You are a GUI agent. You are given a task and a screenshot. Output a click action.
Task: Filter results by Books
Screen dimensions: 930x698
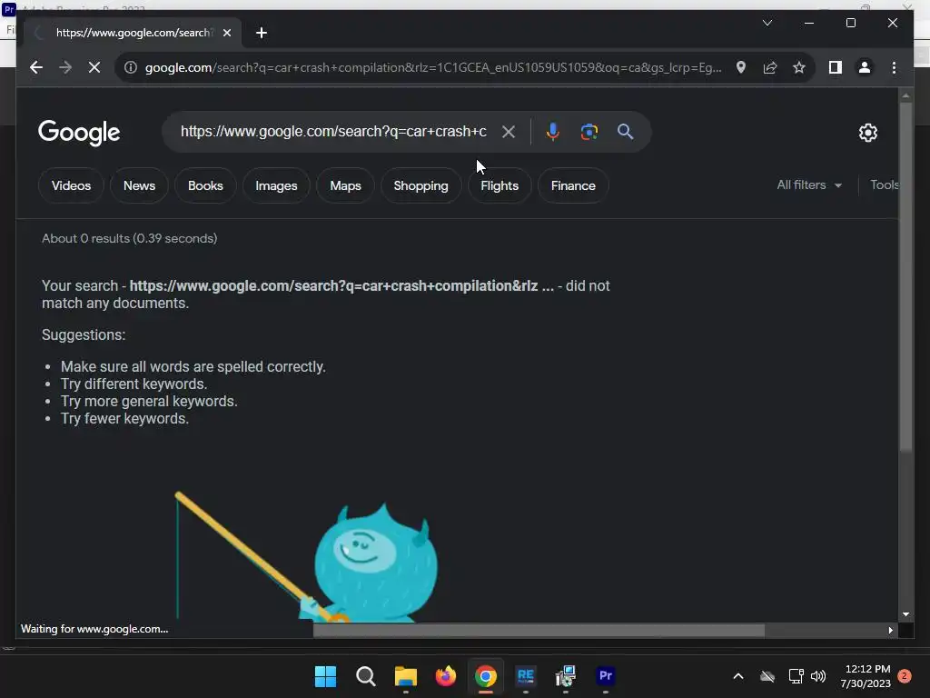coord(205,185)
